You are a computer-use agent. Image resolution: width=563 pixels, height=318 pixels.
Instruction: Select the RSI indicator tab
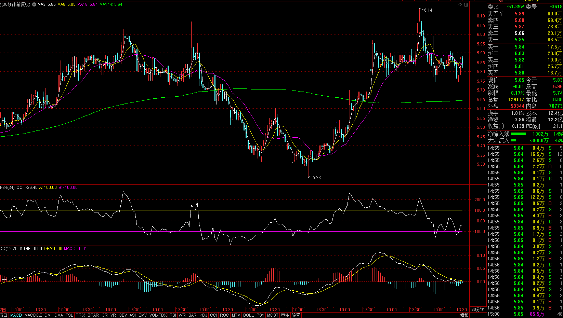(x=173, y=315)
